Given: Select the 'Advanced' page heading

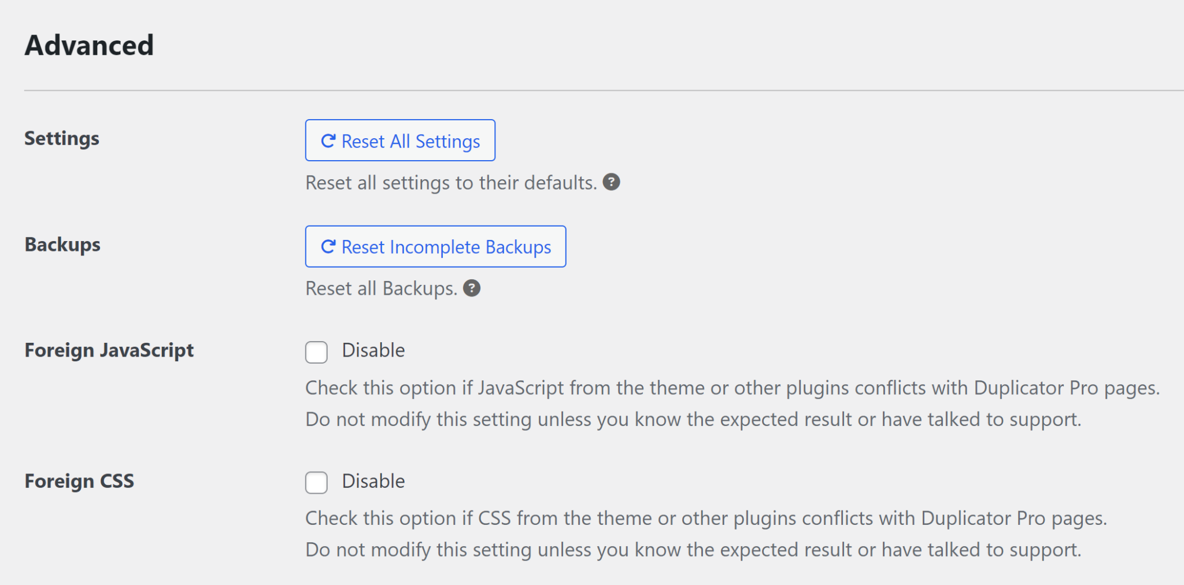Looking at the screenshot, I should [88, 45].
